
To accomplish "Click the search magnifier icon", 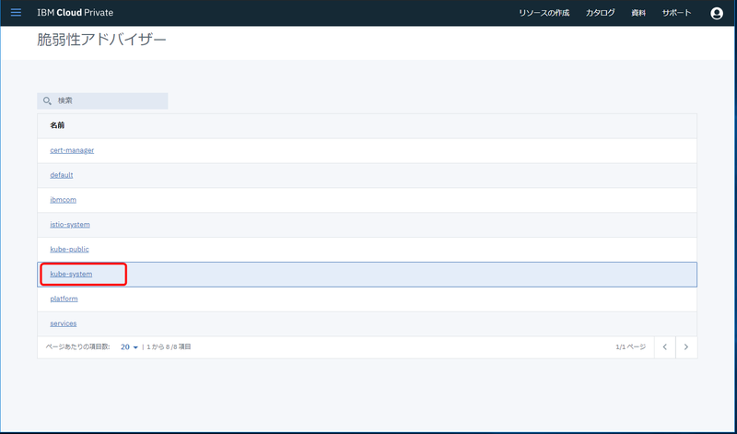I will tap(47, 100).
